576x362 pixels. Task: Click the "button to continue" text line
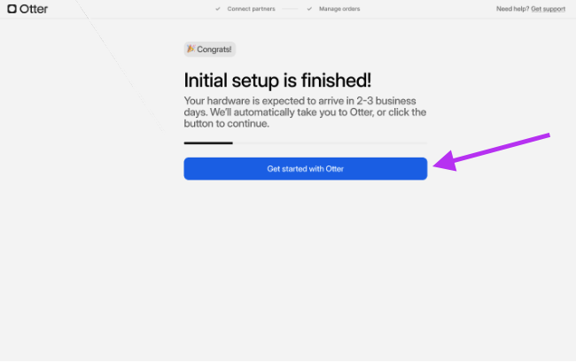226,124
